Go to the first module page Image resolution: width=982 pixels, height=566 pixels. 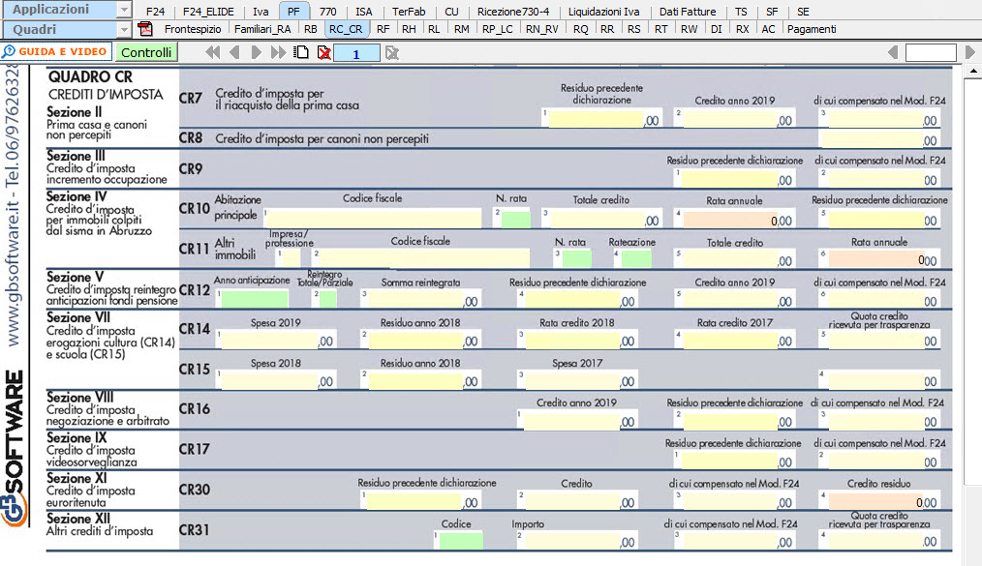212,52
